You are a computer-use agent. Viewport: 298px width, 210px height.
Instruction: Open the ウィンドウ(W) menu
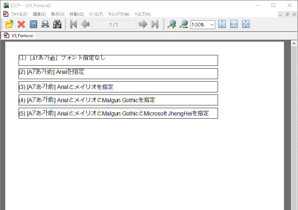click(x=119, y=14)
